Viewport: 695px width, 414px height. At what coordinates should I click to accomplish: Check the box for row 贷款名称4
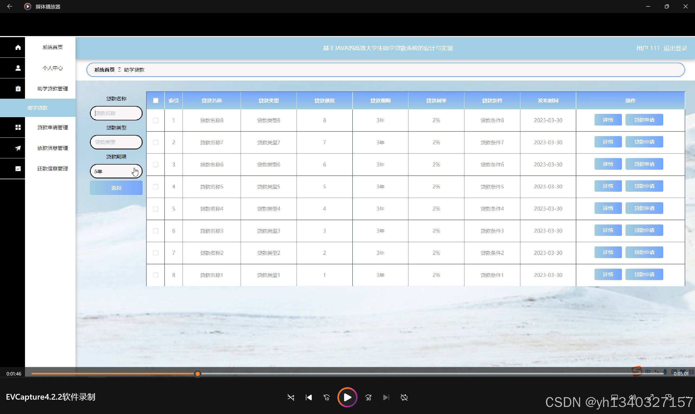(156, 209)
